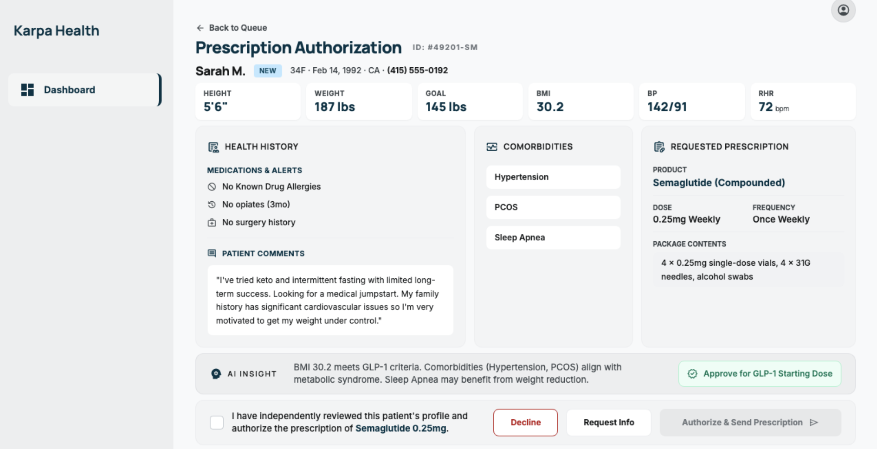Click the Comorbidities panel icon
Screen dimensions: 877x449
[492, 147]
